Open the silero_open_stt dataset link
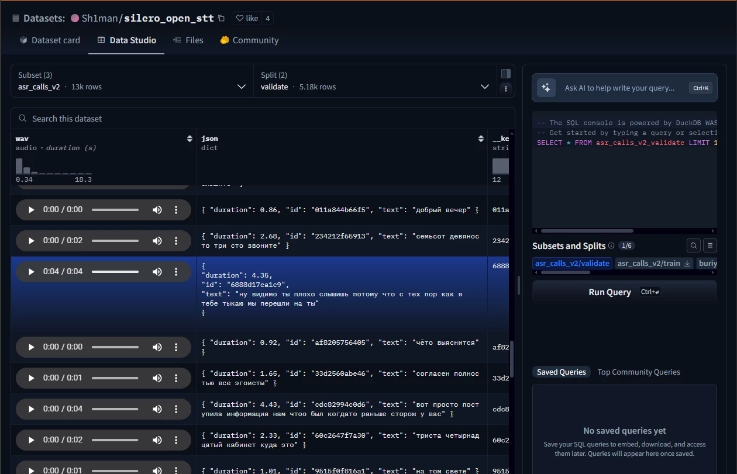 click(169, 18)
